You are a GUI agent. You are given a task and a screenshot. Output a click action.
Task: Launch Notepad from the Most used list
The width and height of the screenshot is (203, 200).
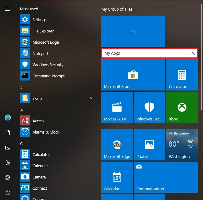34,53
